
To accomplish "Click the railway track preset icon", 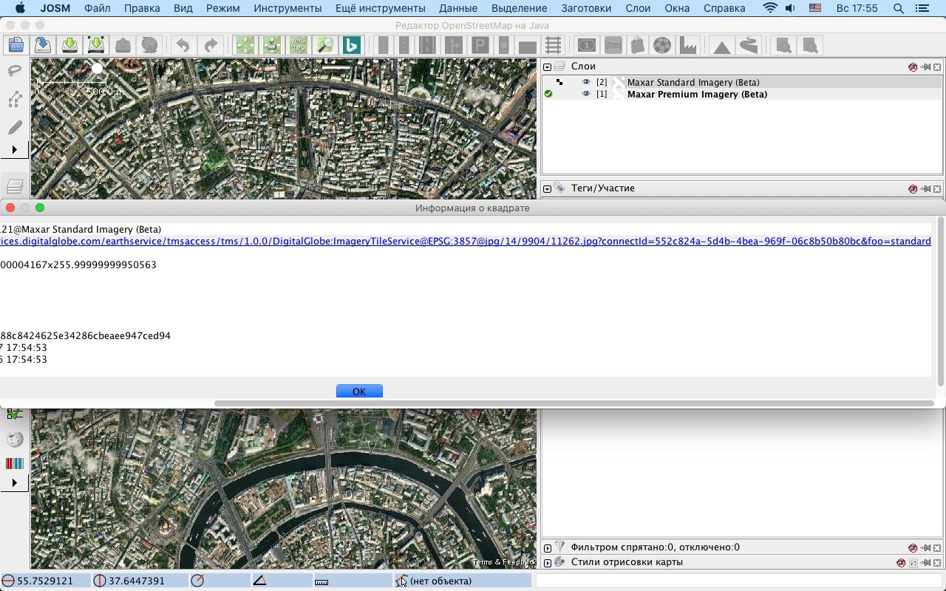I will click(553, 45).
